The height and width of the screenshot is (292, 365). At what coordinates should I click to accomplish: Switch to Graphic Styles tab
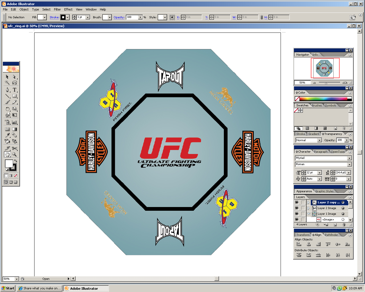324,191
